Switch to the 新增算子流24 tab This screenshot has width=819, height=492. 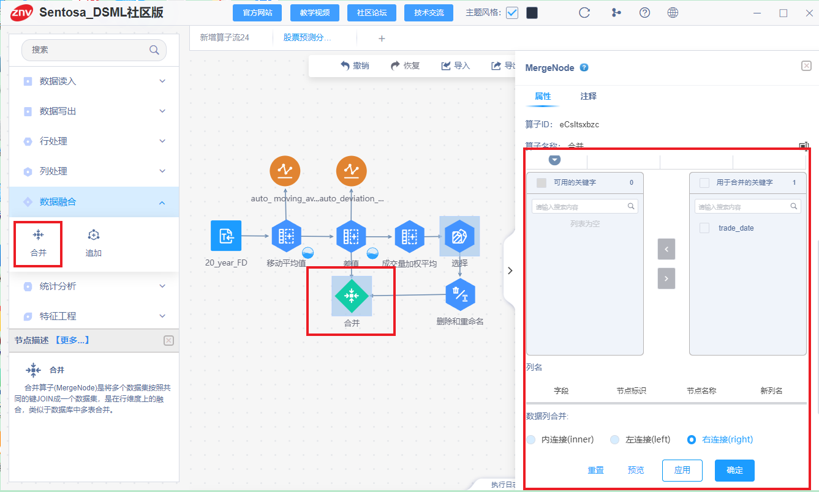pos(225,37)
